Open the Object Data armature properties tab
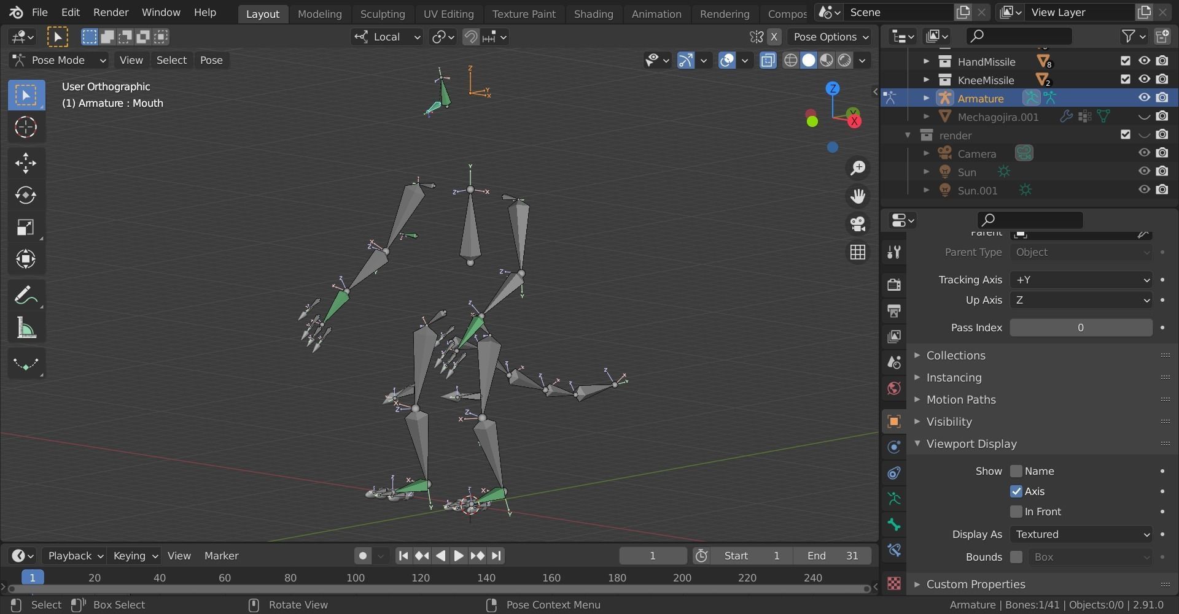This screenshot has width=1179, height=614. (x=894, y=499)
